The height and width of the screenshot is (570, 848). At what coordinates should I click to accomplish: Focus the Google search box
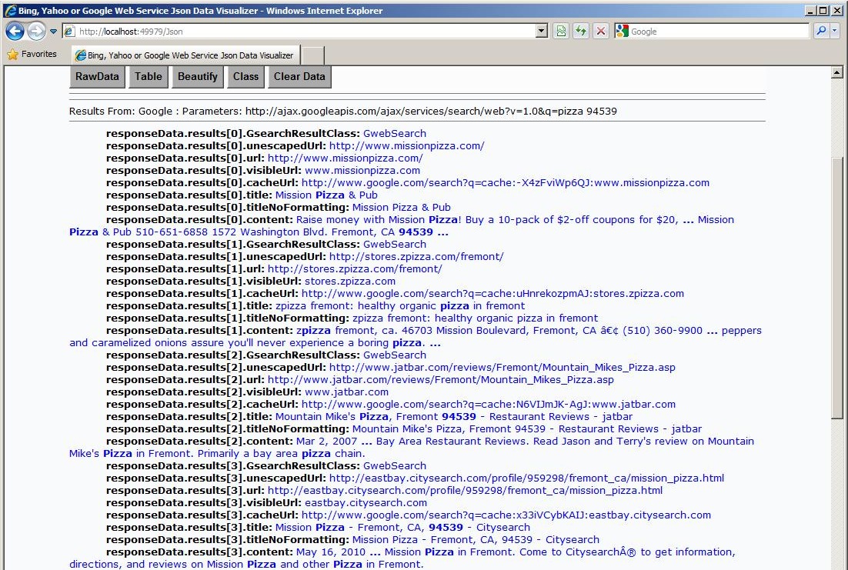click(718, 32)
